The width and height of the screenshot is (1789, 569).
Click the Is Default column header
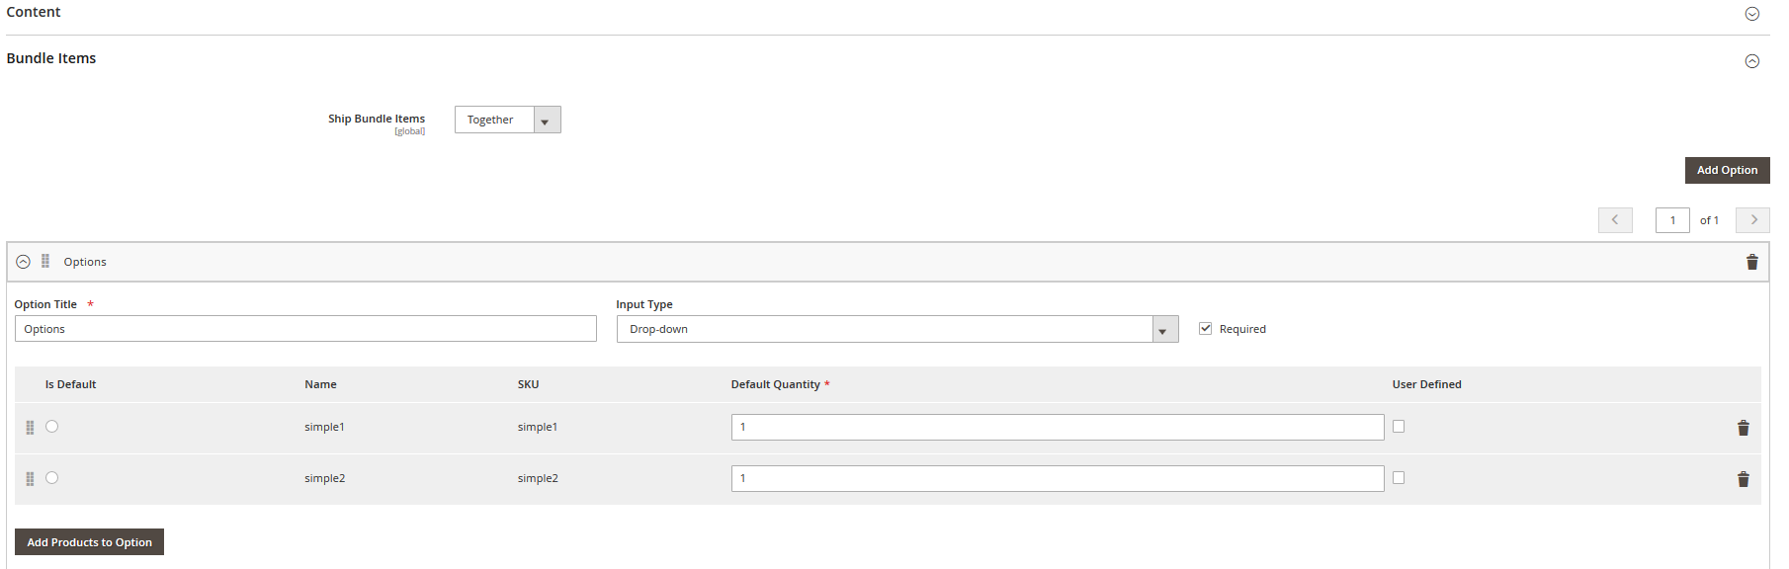click(x=70, y=384)
